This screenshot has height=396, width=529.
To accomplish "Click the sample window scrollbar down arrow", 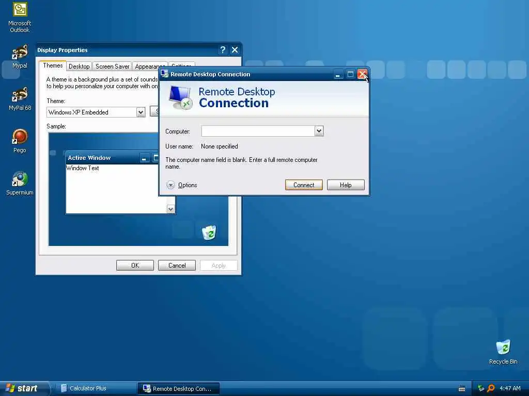I will click(170, 209).
